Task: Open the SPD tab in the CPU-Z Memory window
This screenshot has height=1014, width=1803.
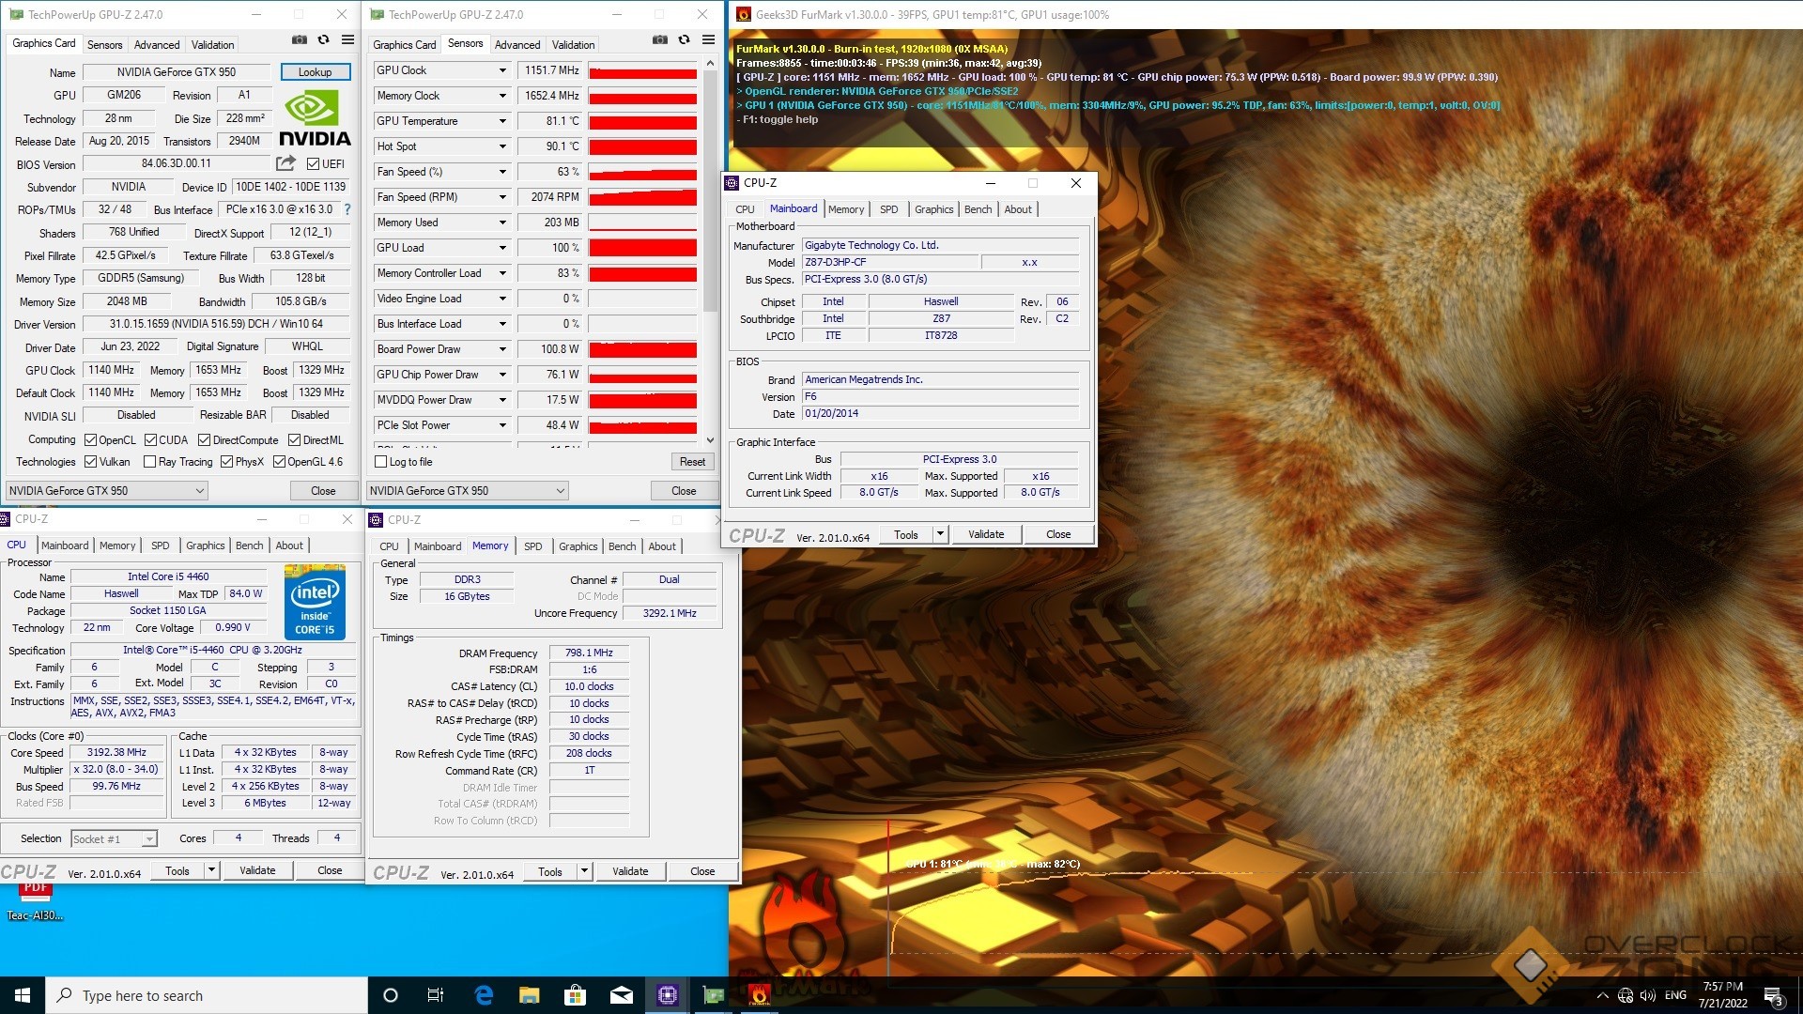Action: pyautogui.click(x=532, y=546)
